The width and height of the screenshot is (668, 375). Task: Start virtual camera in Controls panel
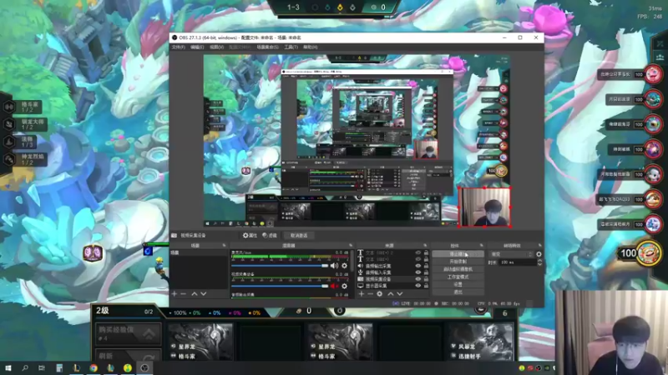point(458,269)
